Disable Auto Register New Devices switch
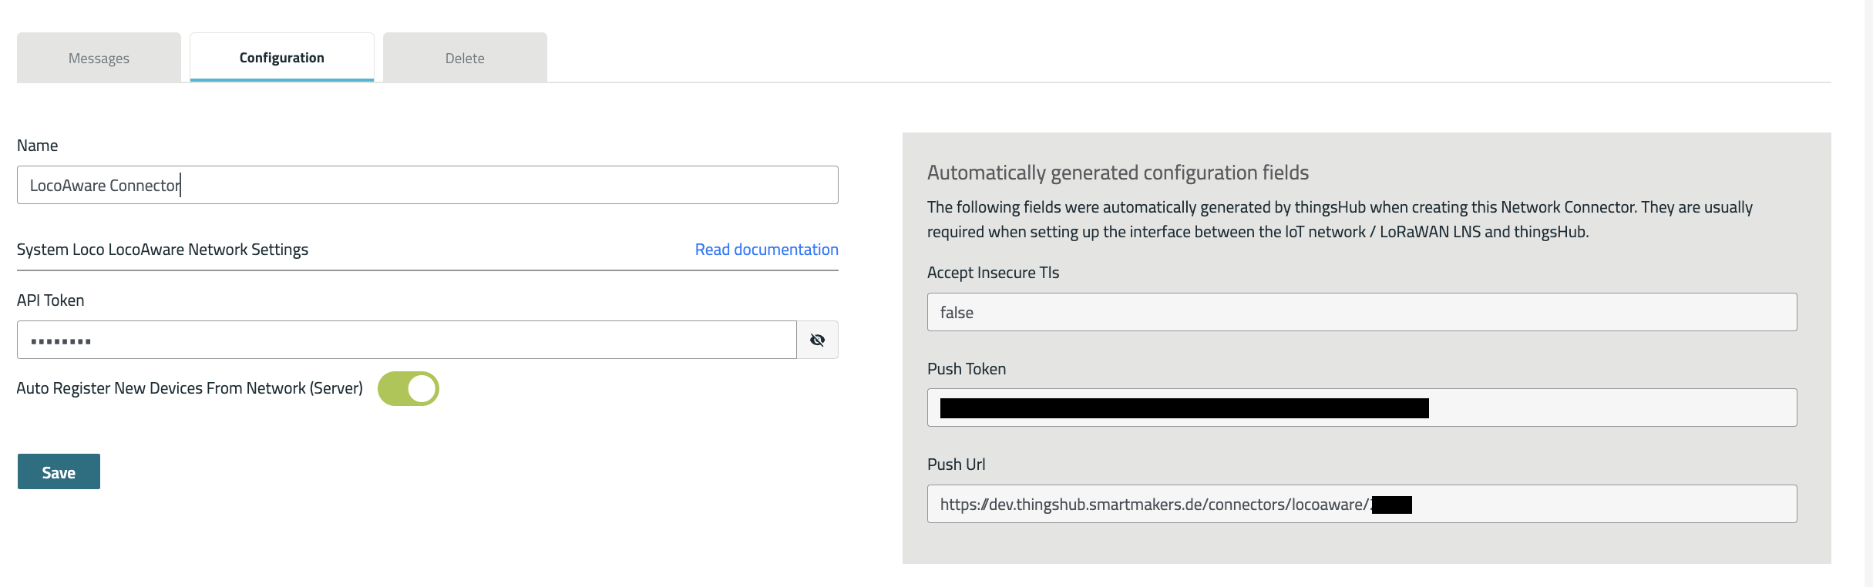Screen dimensions: 1873x587 coord(409,388)
